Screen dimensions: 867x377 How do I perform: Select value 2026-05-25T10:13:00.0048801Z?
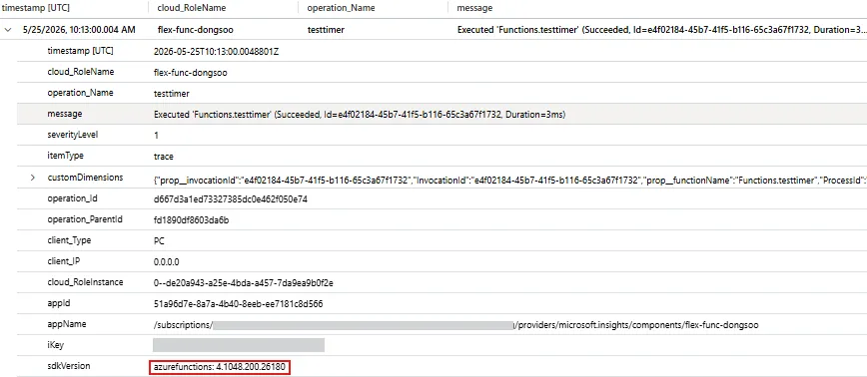[217, 51]
